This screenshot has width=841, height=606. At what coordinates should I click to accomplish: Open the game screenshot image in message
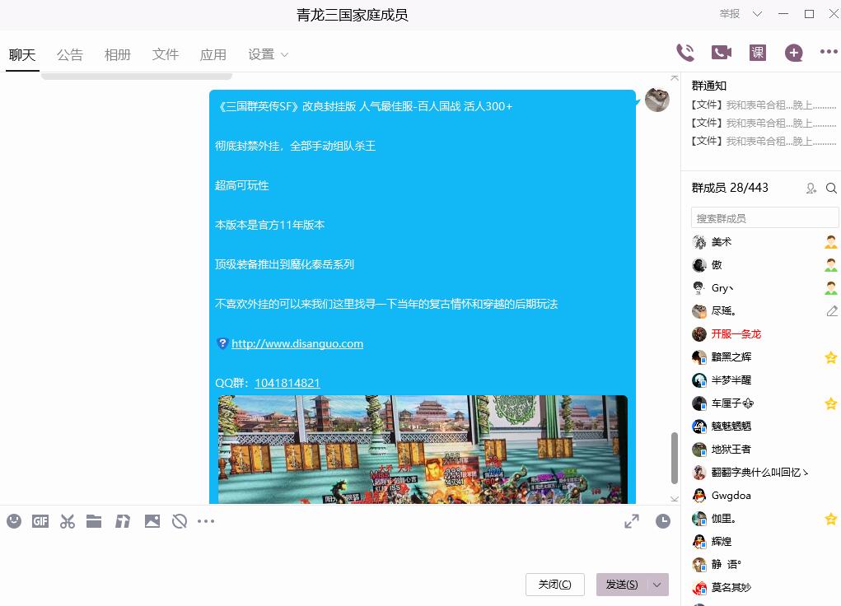coord(423,450)
